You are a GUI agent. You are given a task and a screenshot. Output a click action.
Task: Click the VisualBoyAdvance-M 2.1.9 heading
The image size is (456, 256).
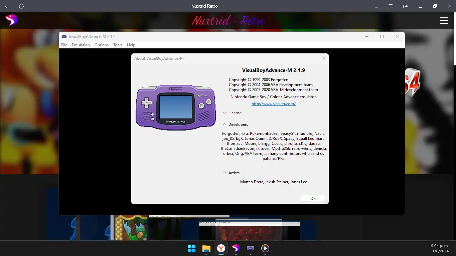pyautogui.click(x=274, y=70)
